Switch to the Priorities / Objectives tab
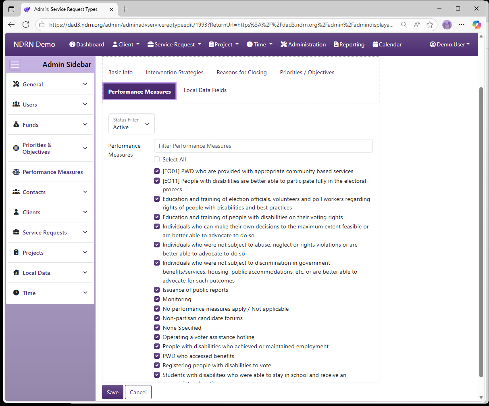 pos(307,72)
